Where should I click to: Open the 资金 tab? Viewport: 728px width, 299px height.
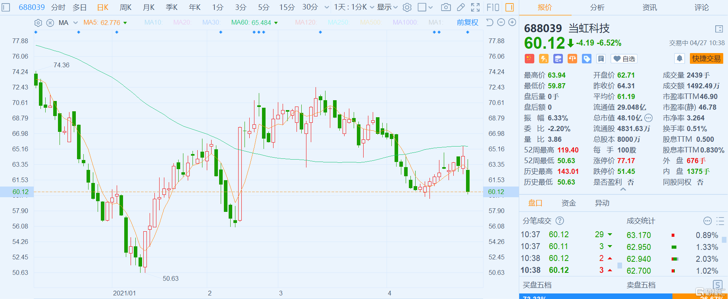coord(568,203)
